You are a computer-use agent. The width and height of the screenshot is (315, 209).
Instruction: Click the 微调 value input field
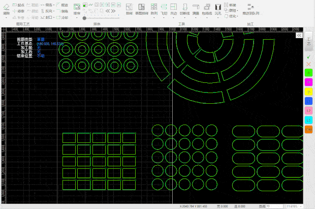[275, 206]
